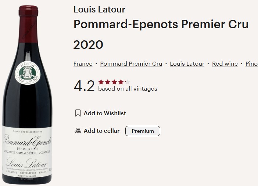Viewport: 258px width, 186px height.
Task: Click the bottles icon beside Add to cellar
Action: pyautogui.click(x=78, y=131)
